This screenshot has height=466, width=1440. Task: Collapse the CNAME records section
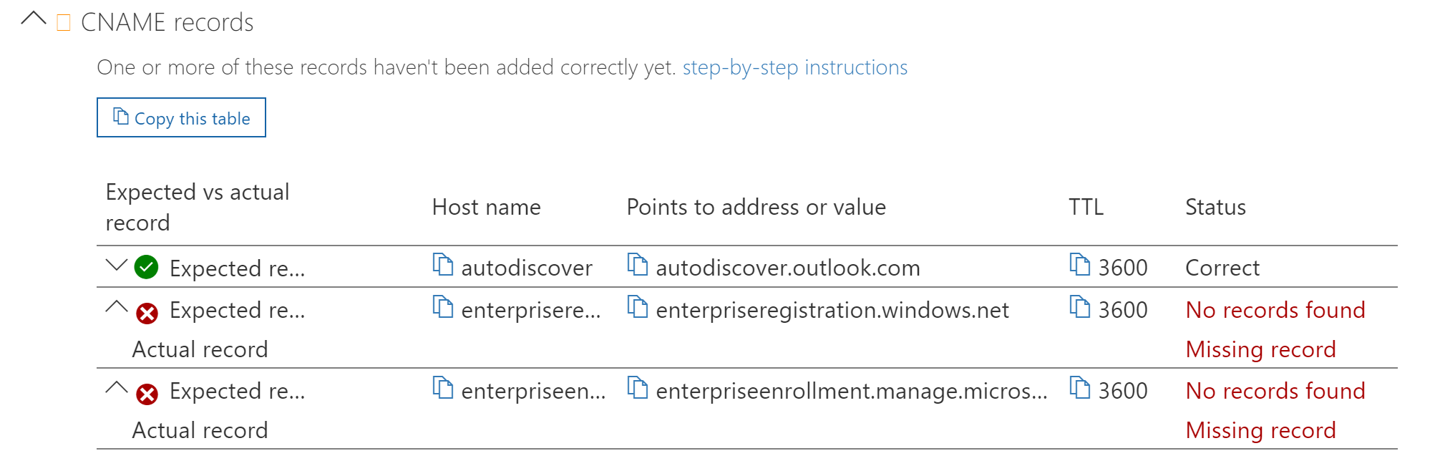coord(34,19)
